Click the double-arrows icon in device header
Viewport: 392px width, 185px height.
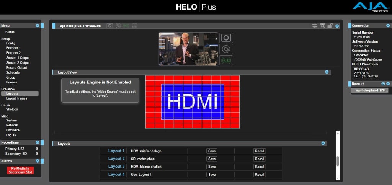point(315,26)
